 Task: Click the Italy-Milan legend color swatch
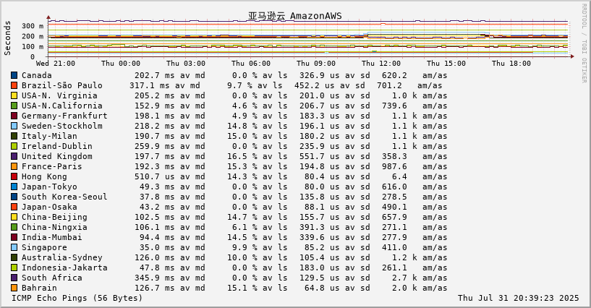[x=14, y=136]
